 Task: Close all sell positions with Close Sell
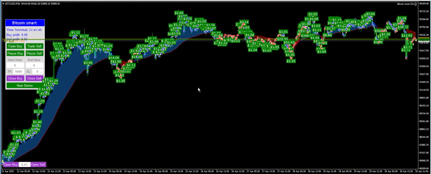tap(34, 78)
